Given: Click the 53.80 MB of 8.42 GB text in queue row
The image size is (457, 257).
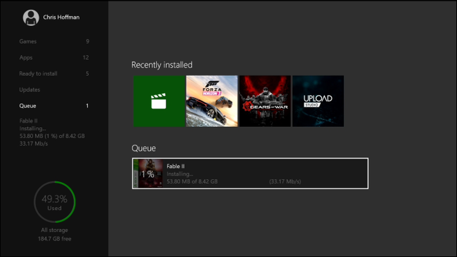Looking at the screenshot, I should tap(192, 181).
